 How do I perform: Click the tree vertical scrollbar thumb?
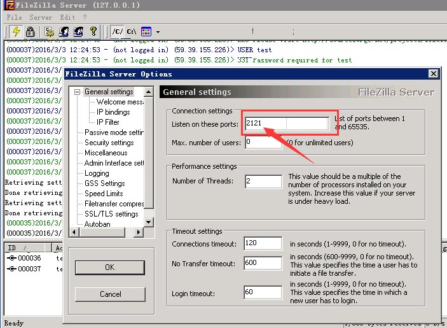coord(149,153)
